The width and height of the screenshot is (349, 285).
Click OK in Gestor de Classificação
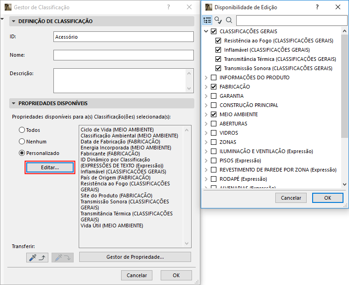coord(176,275)
